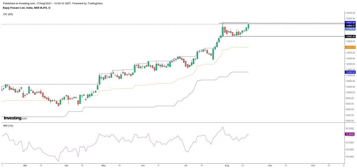
Task: Click the 8400.00 price axis label
Action: click(350, 115)
